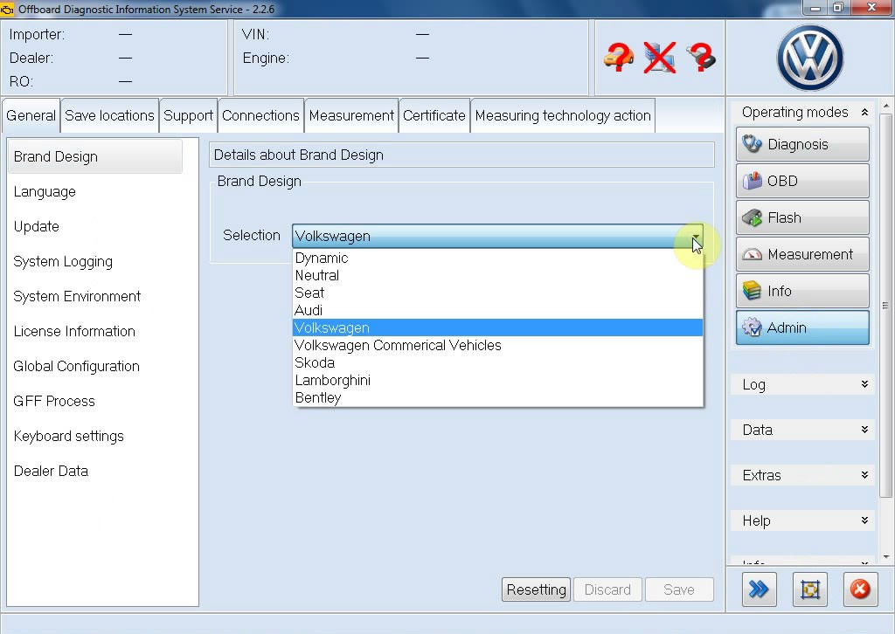Screen dimensions: 895x634
Task: Open the Measurement tab
Action: (351, 116)
